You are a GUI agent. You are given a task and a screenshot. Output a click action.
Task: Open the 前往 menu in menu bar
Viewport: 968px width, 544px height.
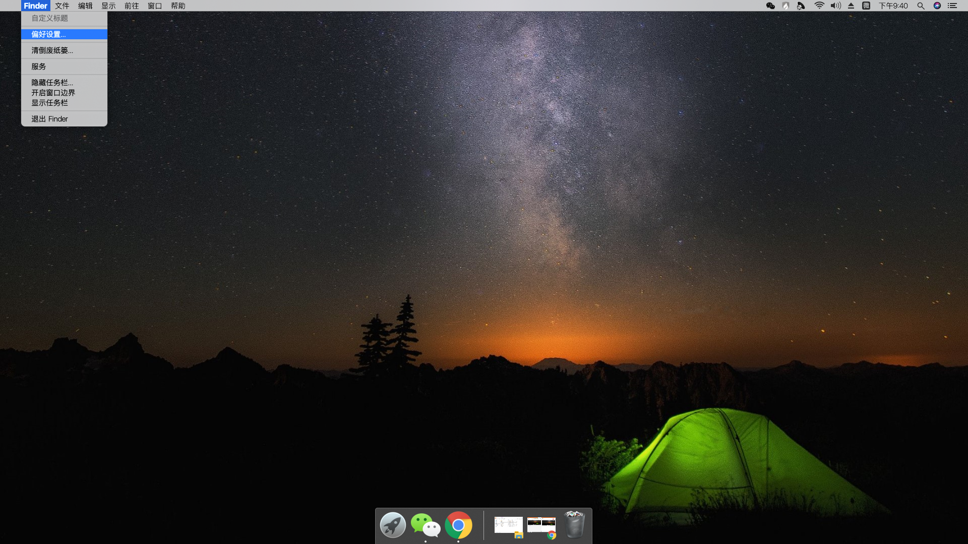pyautogui.click(x=132, y=6)
